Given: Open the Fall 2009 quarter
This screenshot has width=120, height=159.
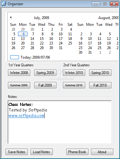Looking at the screenshot, I should pos(45,85).
